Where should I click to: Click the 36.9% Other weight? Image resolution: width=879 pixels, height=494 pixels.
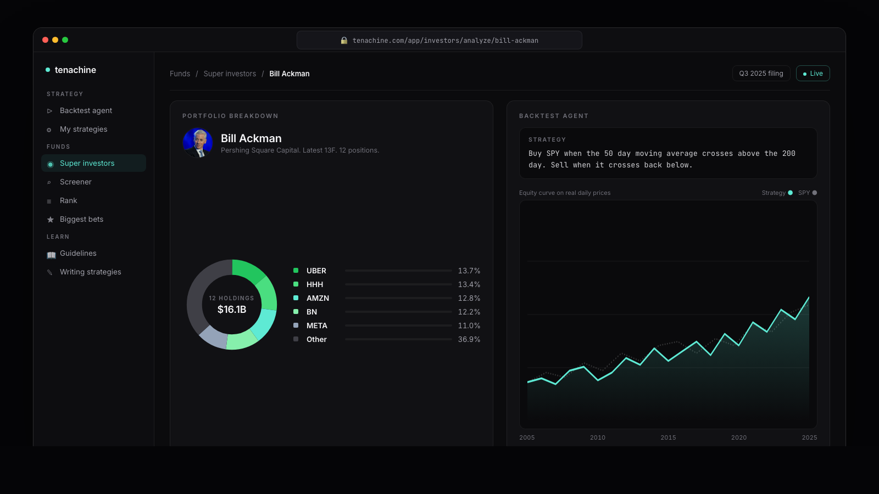[x=469, y=339]
